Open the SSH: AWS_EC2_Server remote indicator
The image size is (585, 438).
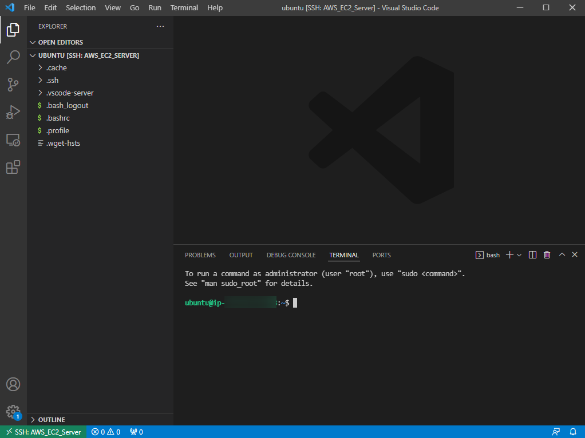(44, 432)
